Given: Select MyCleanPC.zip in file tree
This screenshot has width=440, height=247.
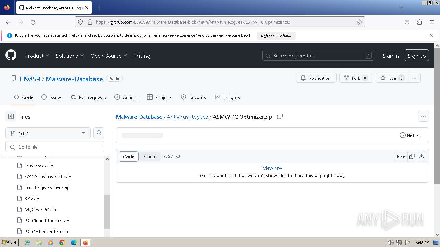Looking at the screenshot, I should point(40,210).
